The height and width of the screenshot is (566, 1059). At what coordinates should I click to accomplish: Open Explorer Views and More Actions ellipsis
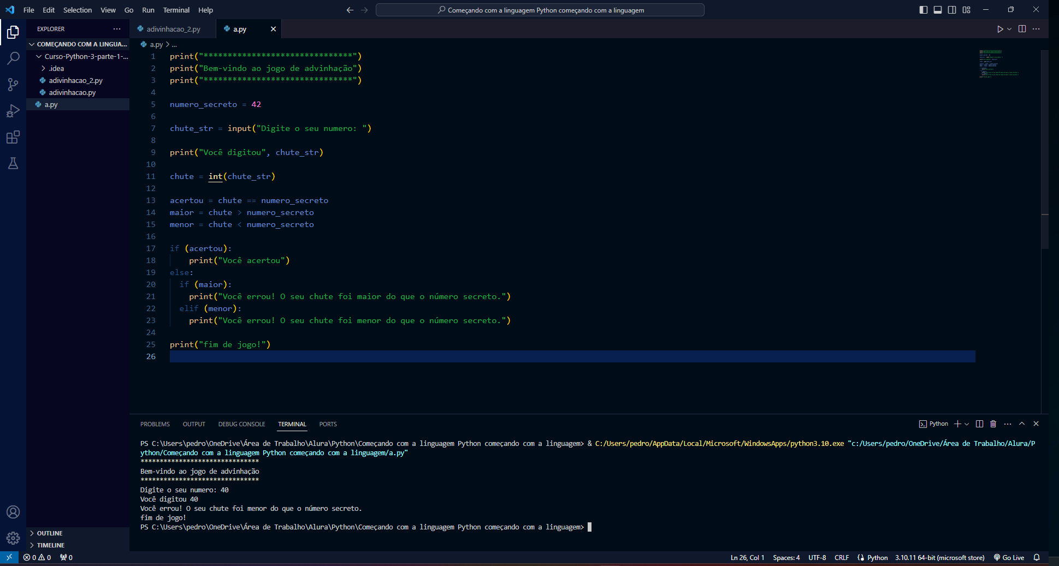coord(117,29)
